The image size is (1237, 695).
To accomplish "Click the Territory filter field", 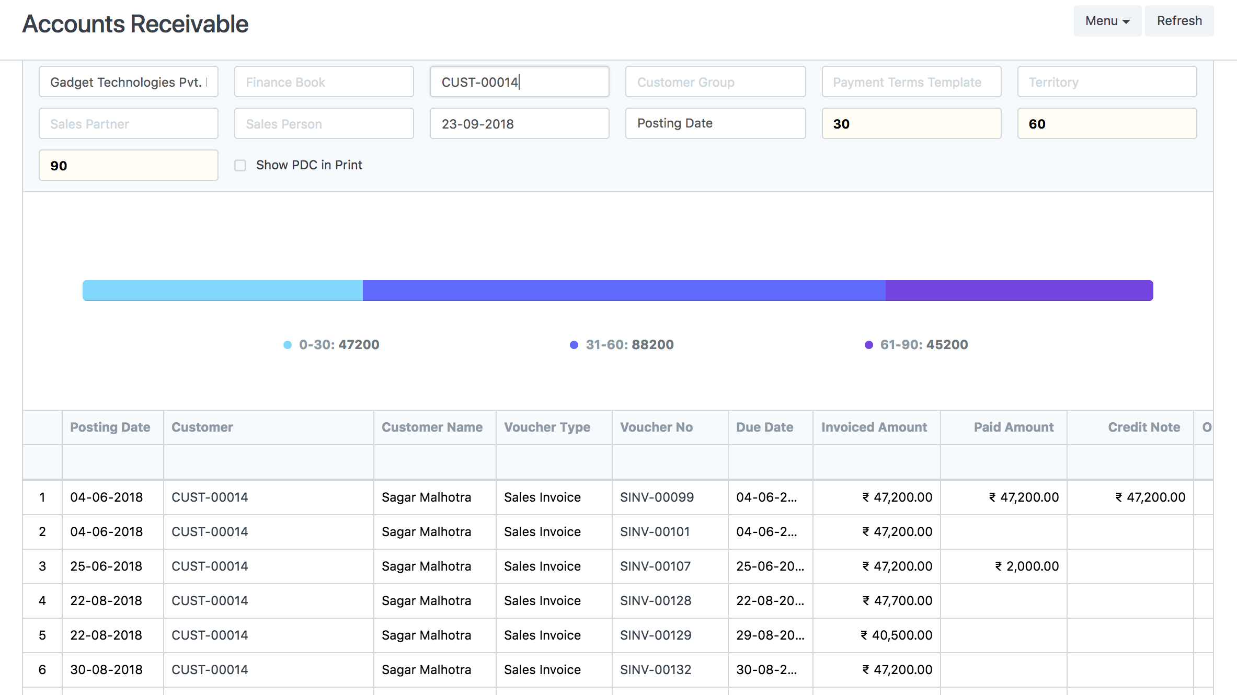I will tap(1106, 82).
